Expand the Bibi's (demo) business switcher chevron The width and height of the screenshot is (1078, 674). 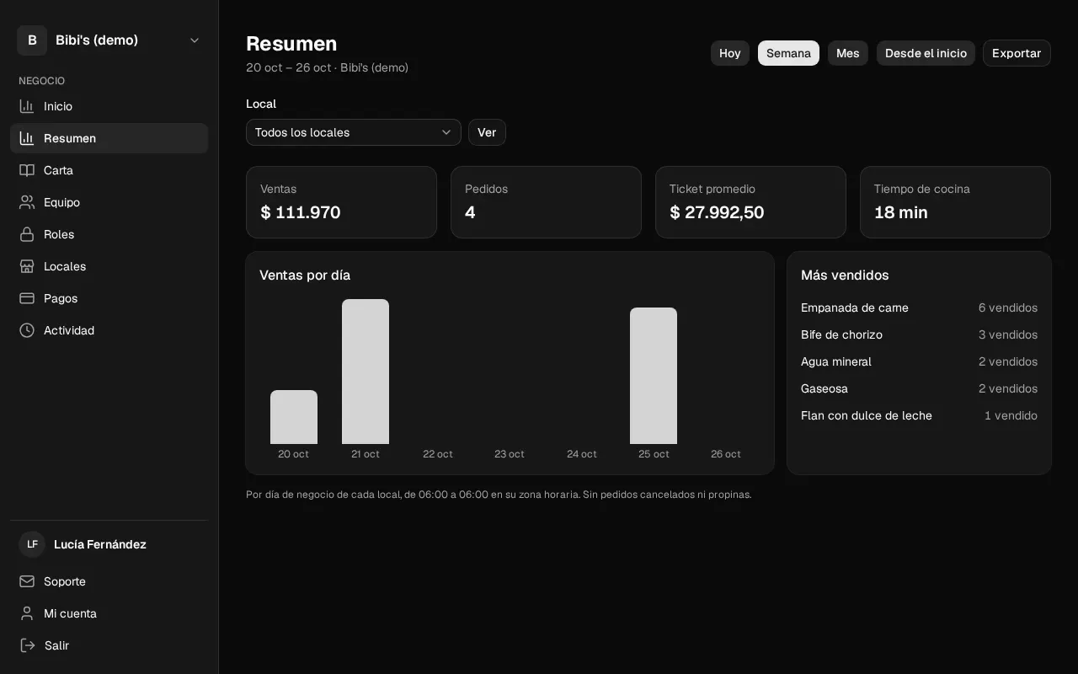[195, 40]
